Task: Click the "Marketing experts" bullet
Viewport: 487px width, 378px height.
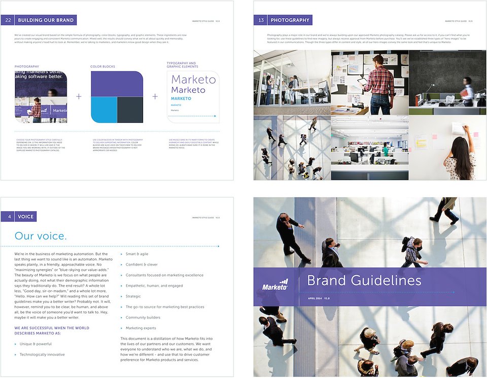Action: point(141,328)
